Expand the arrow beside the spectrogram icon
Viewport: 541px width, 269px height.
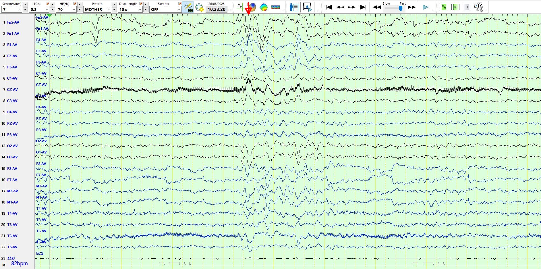[x=283, y=11]
